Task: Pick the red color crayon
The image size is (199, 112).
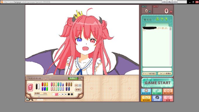Action: [42, 84]
